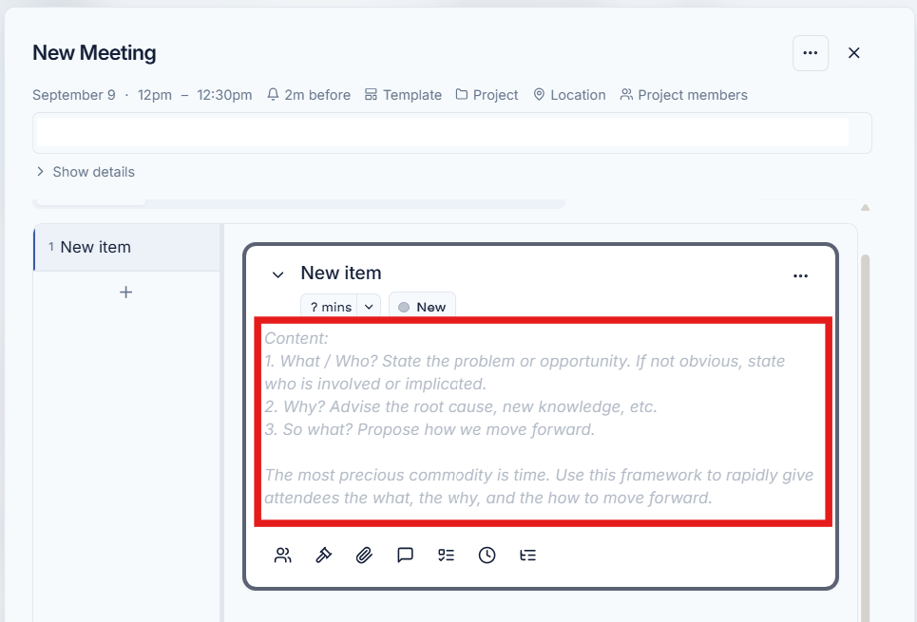The width and height of the screenshot is (917, 622).
Task: Click the checklist tasks icon
Action: point(447,555)
